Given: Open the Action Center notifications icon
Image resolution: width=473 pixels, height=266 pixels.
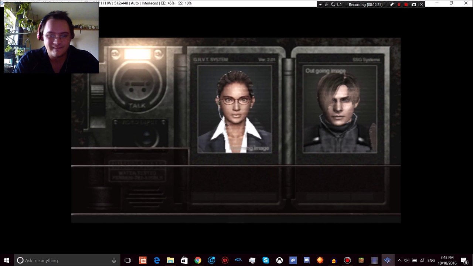Looking at the screenshot, I should tap(465, 260).
